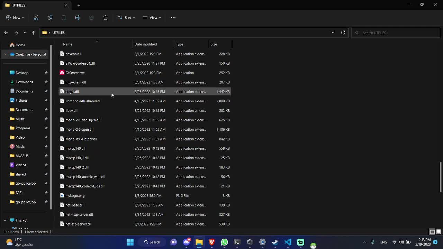Open Discord from the taskbar
The image size is (443, 249).
186,242
